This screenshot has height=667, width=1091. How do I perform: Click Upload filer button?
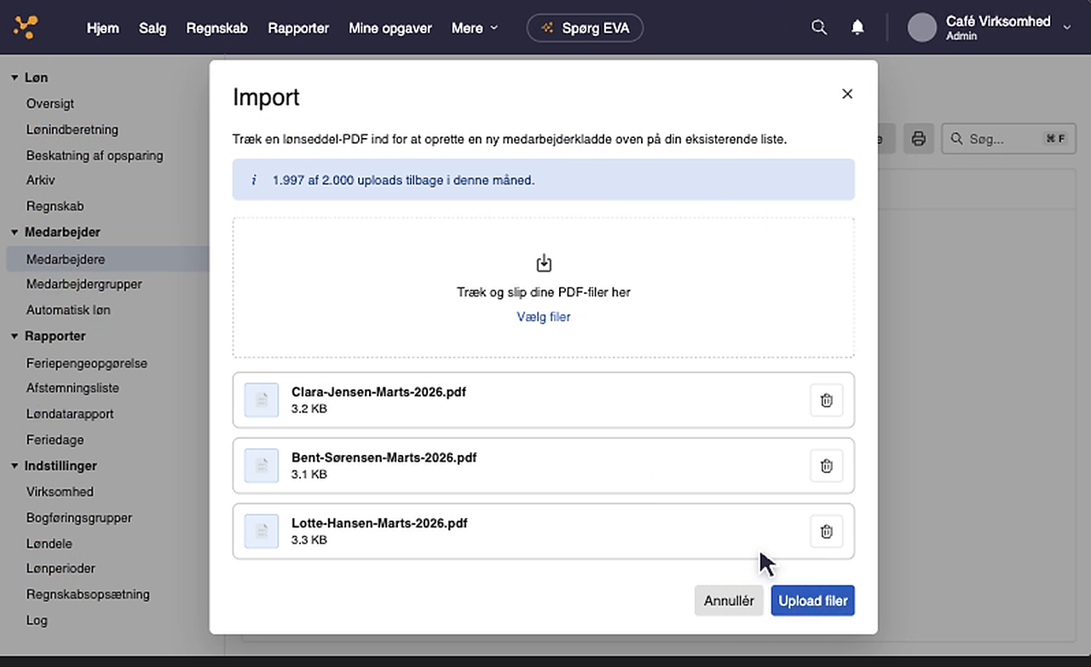812,601
